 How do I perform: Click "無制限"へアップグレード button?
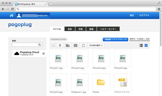tap(115, 39)
